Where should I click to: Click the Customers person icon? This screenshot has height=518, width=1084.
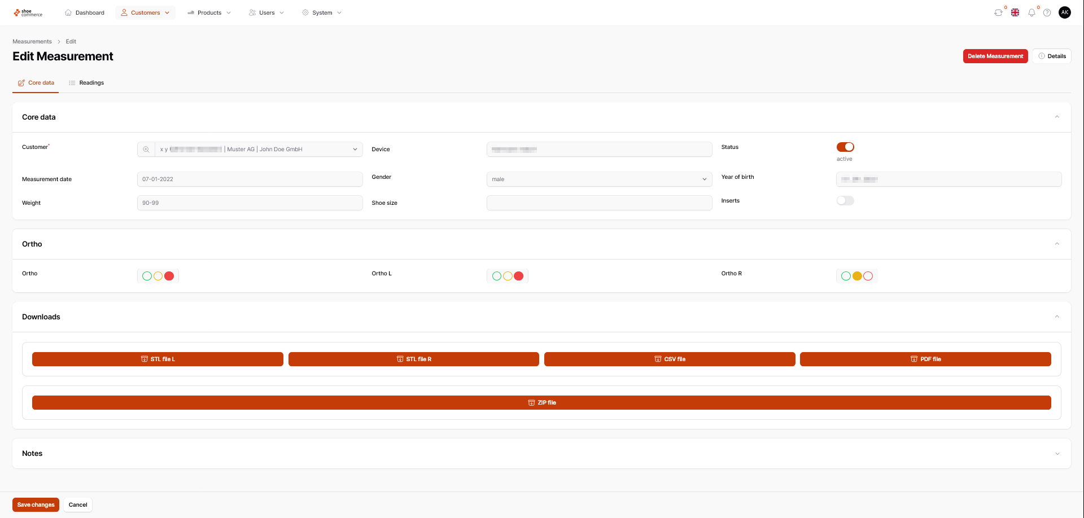[124, 12]
